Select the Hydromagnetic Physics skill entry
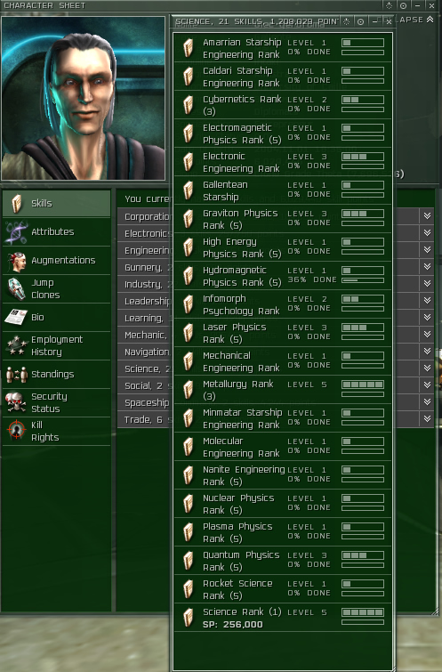 283,276
